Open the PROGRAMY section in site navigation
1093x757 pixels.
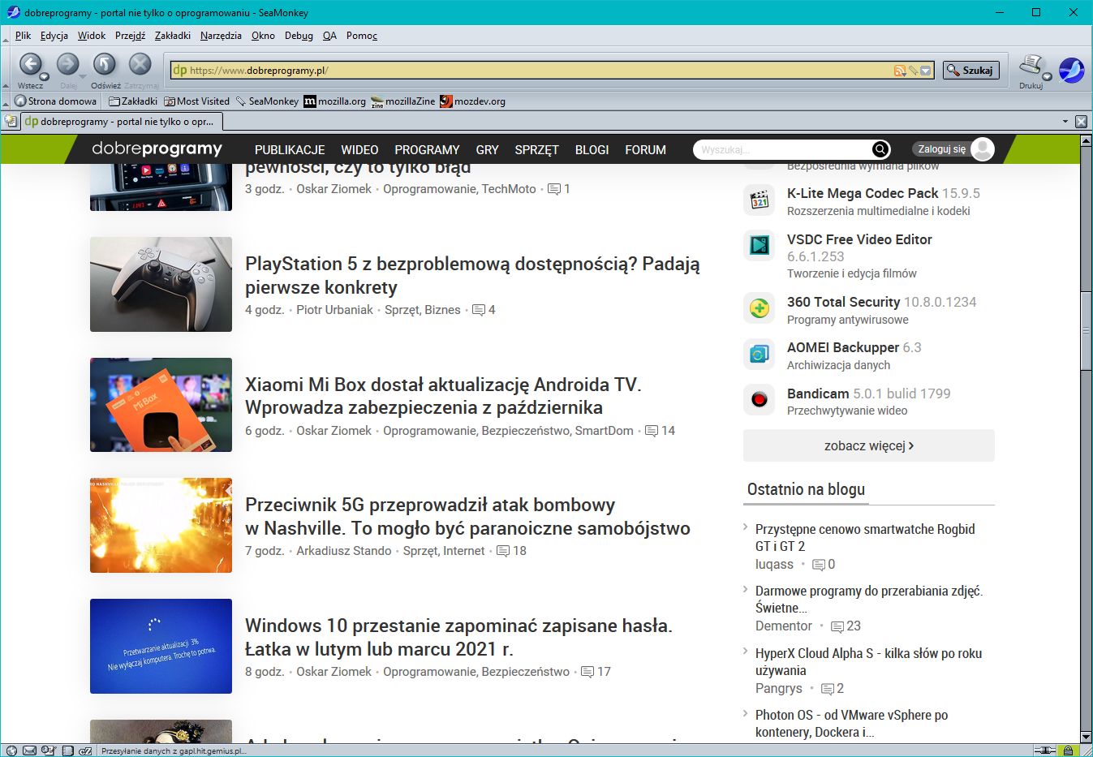tap(427, 150)
